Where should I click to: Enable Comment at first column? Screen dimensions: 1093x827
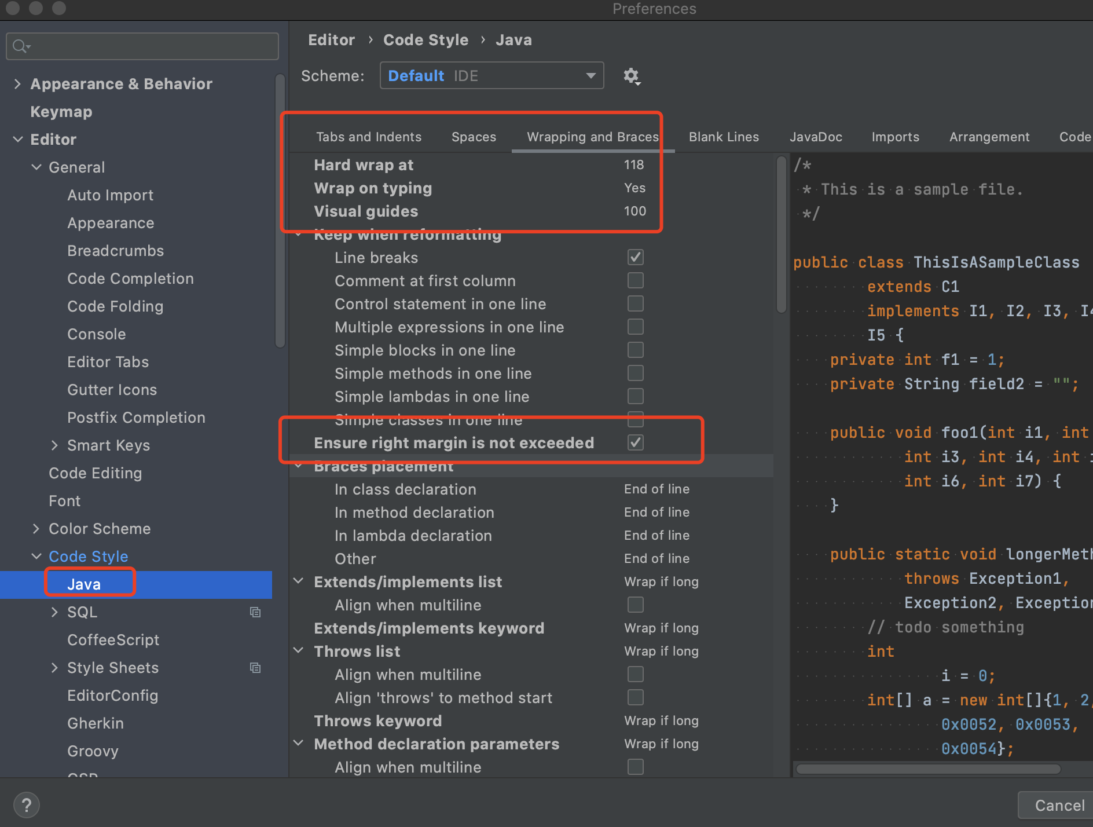636,280
